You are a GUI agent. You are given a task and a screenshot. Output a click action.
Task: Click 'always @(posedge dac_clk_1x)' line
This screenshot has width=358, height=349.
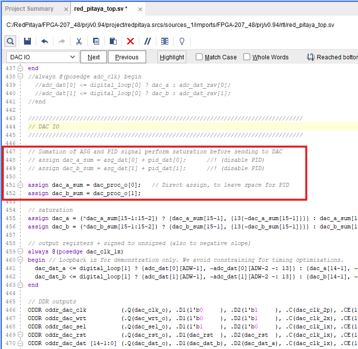76,251
